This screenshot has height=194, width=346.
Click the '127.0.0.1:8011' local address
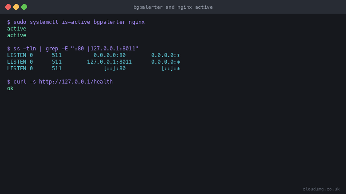109,62
